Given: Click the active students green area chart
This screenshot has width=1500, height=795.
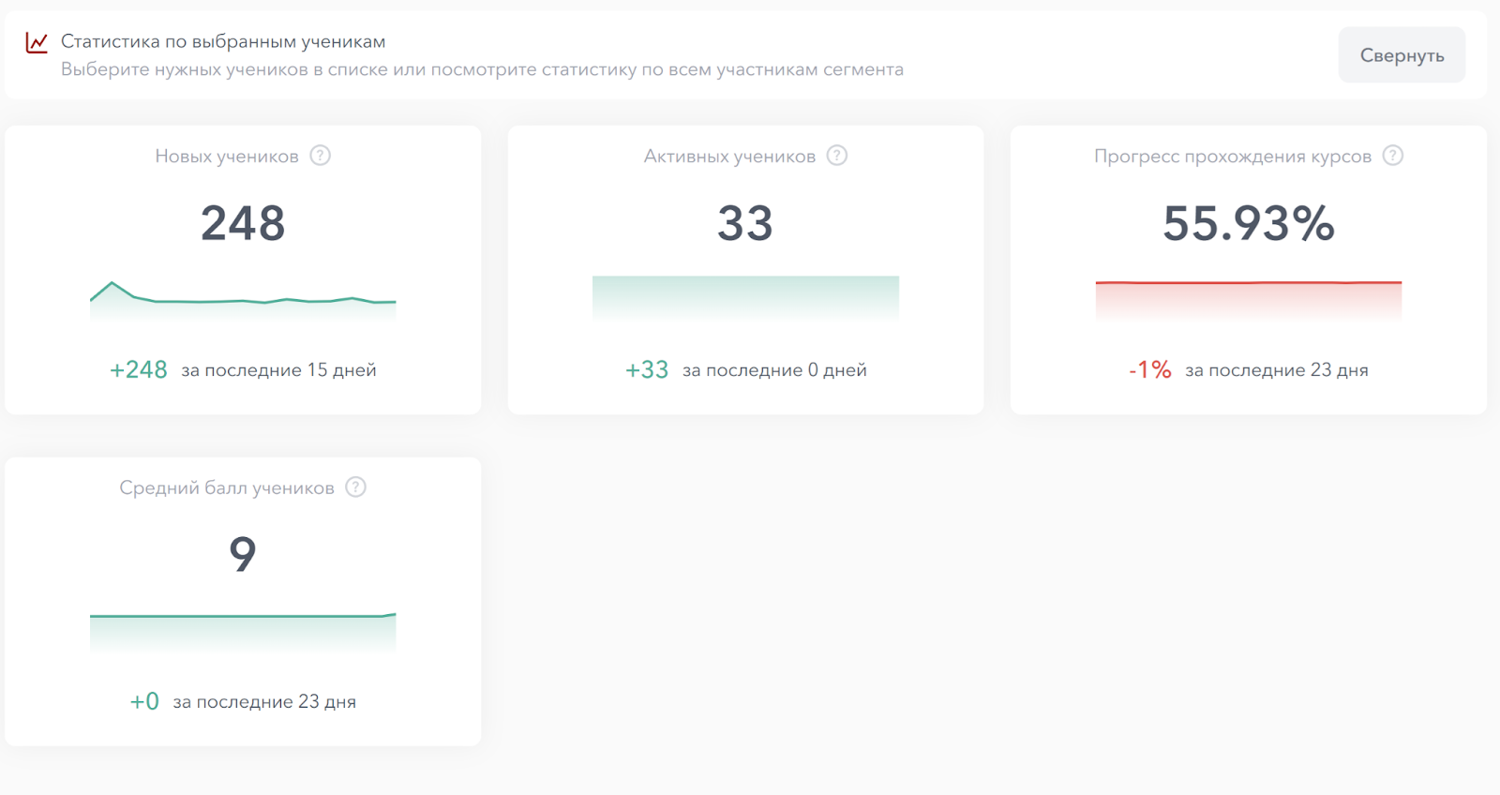Looking at the screenshot, I should tap(745, 298).
